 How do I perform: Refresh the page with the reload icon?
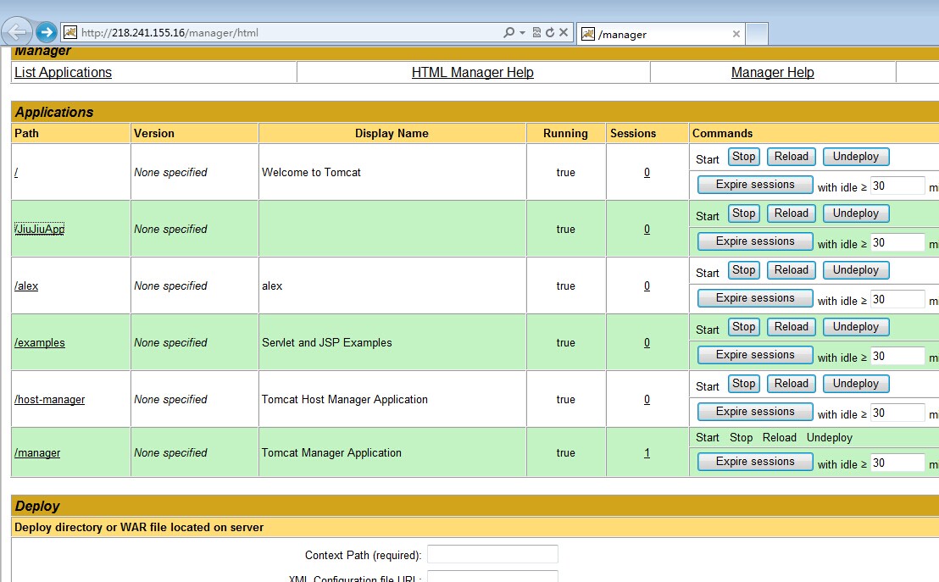pyautogui.click(x=550, y=32)
